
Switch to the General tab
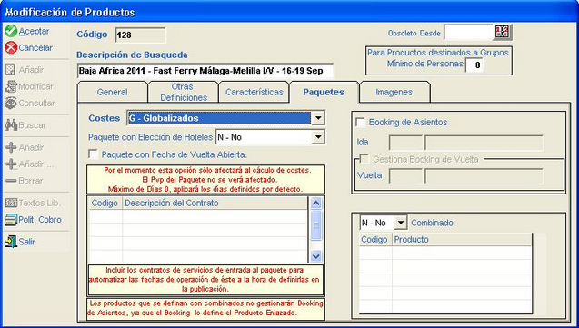click(113, 92)
